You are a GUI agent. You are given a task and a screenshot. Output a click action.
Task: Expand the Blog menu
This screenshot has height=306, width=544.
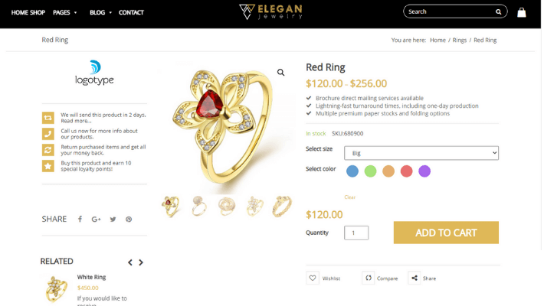pyautogui.click(x=101, y=12)
